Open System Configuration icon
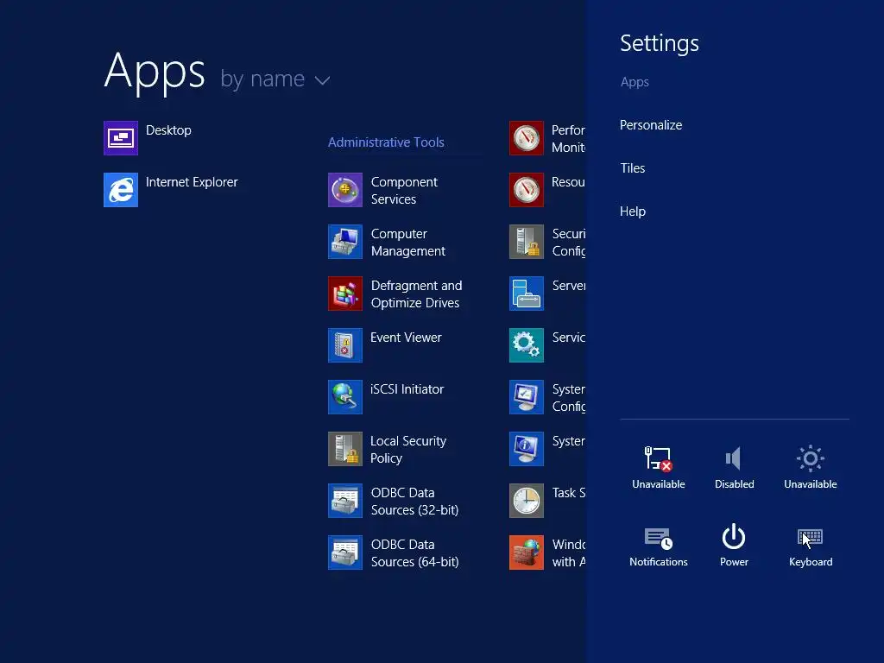Screen dimensions: 884x663 click(527, 397)
